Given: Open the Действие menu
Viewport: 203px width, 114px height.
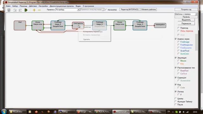Looking at the screenshot, I should pyautogui.click(x=33, y=6).
